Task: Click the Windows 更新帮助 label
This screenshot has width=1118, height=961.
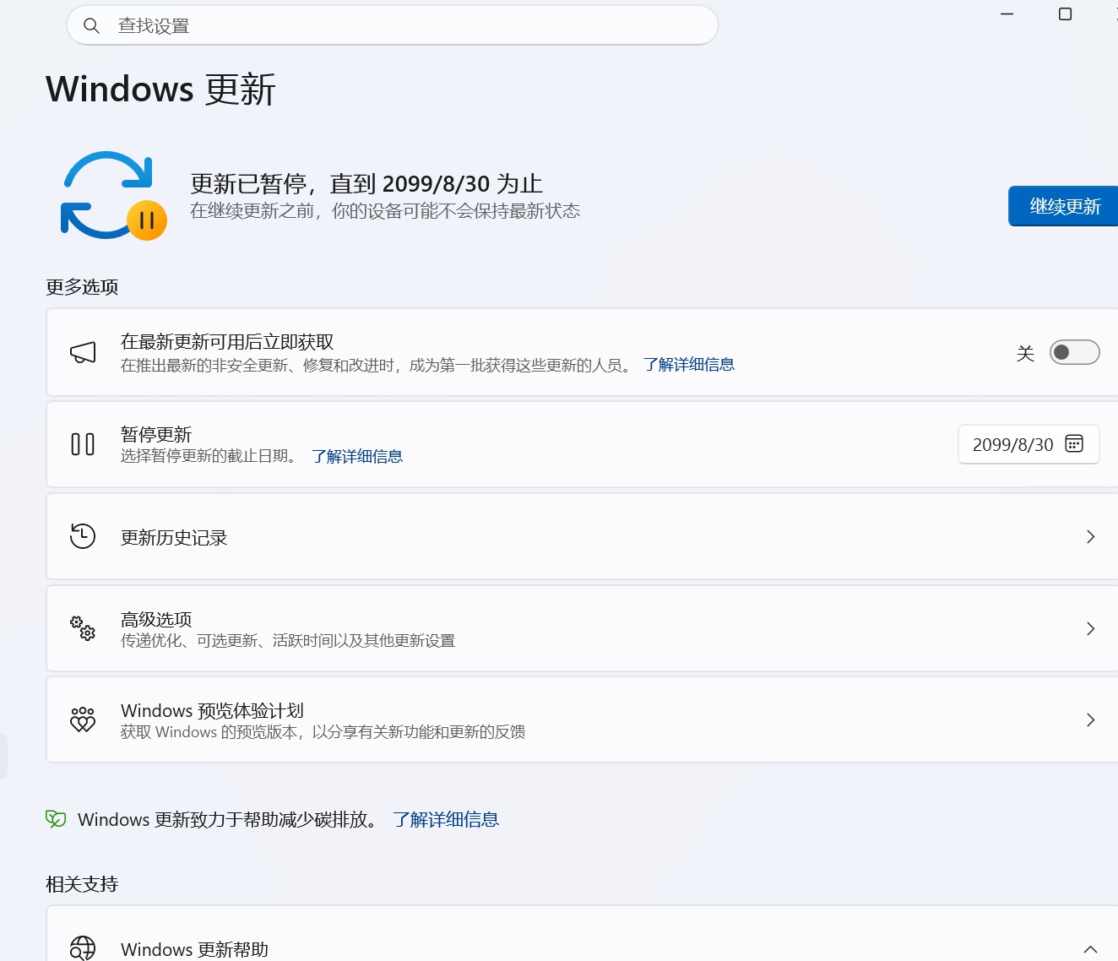Action: pos(194,950)
